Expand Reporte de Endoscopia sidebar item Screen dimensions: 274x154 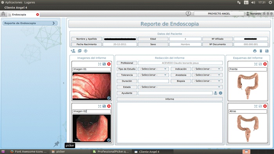pos(30,23)
